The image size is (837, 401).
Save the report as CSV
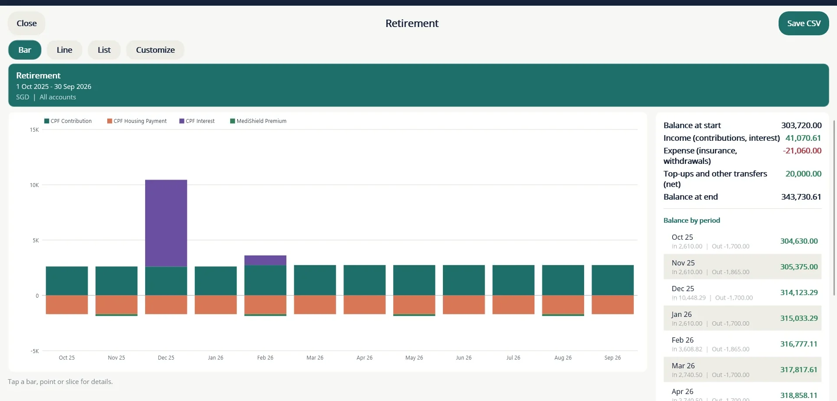(x=803, y=24)
